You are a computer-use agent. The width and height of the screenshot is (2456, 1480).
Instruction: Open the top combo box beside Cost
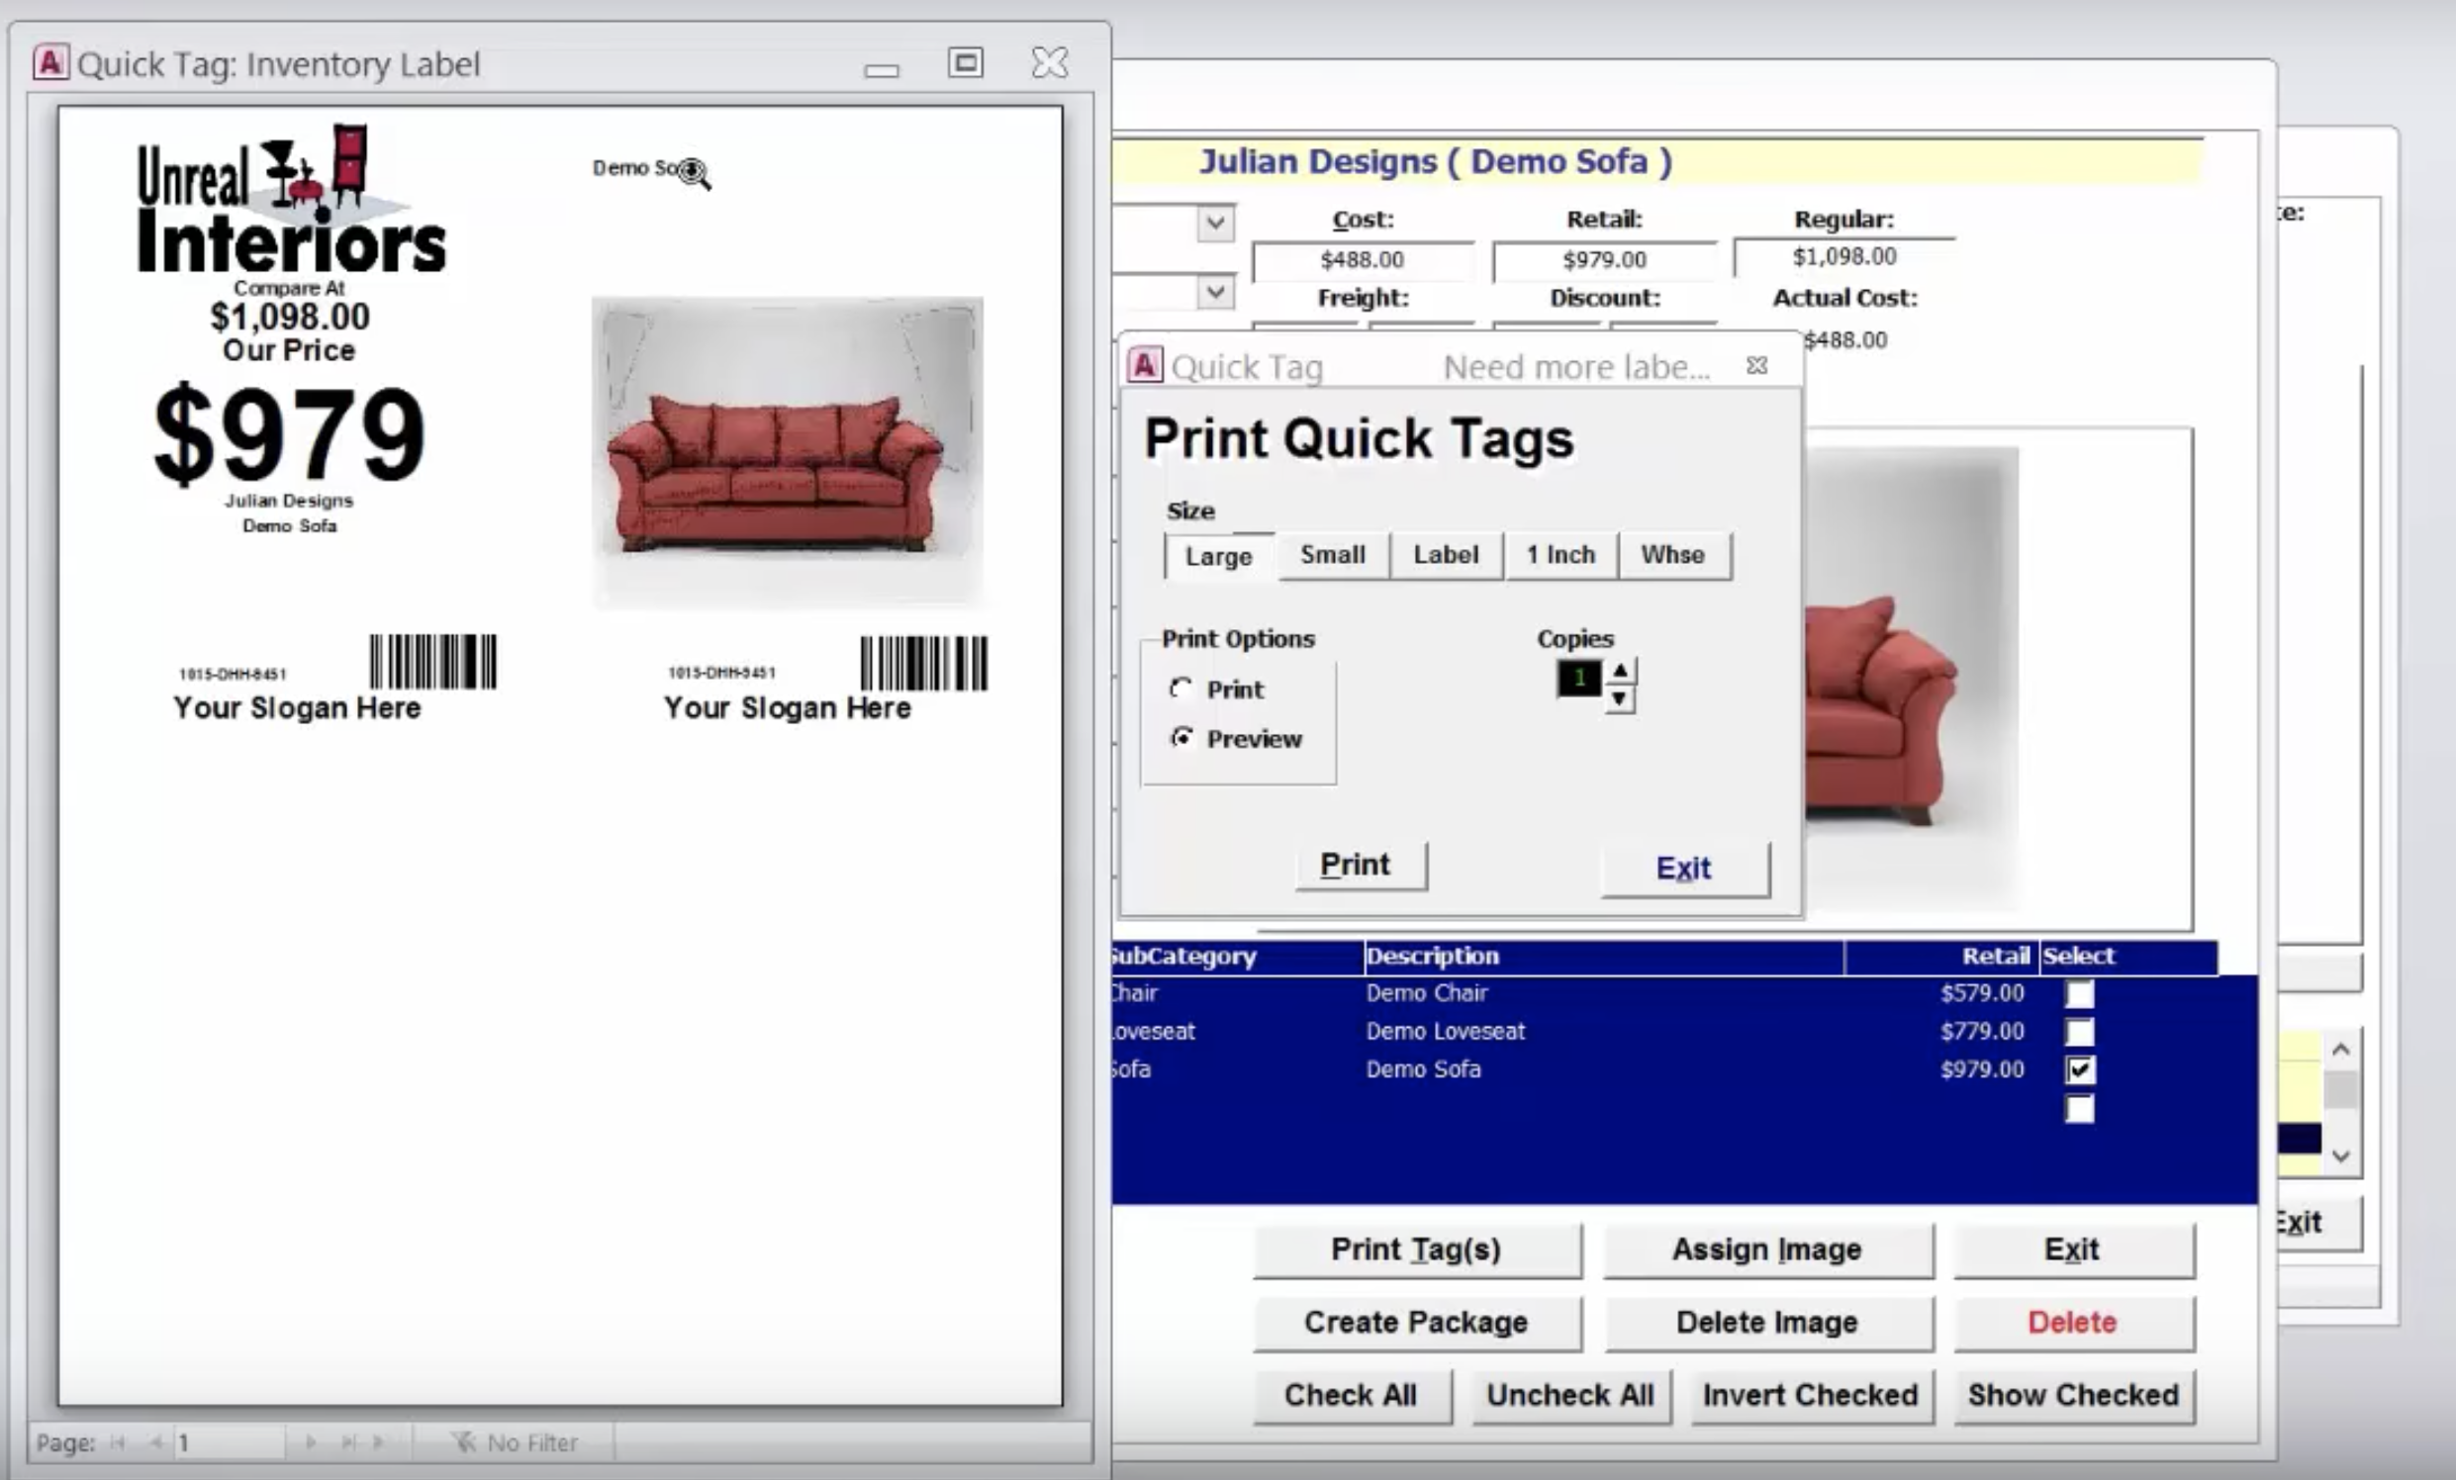(x=1214, y=223)
